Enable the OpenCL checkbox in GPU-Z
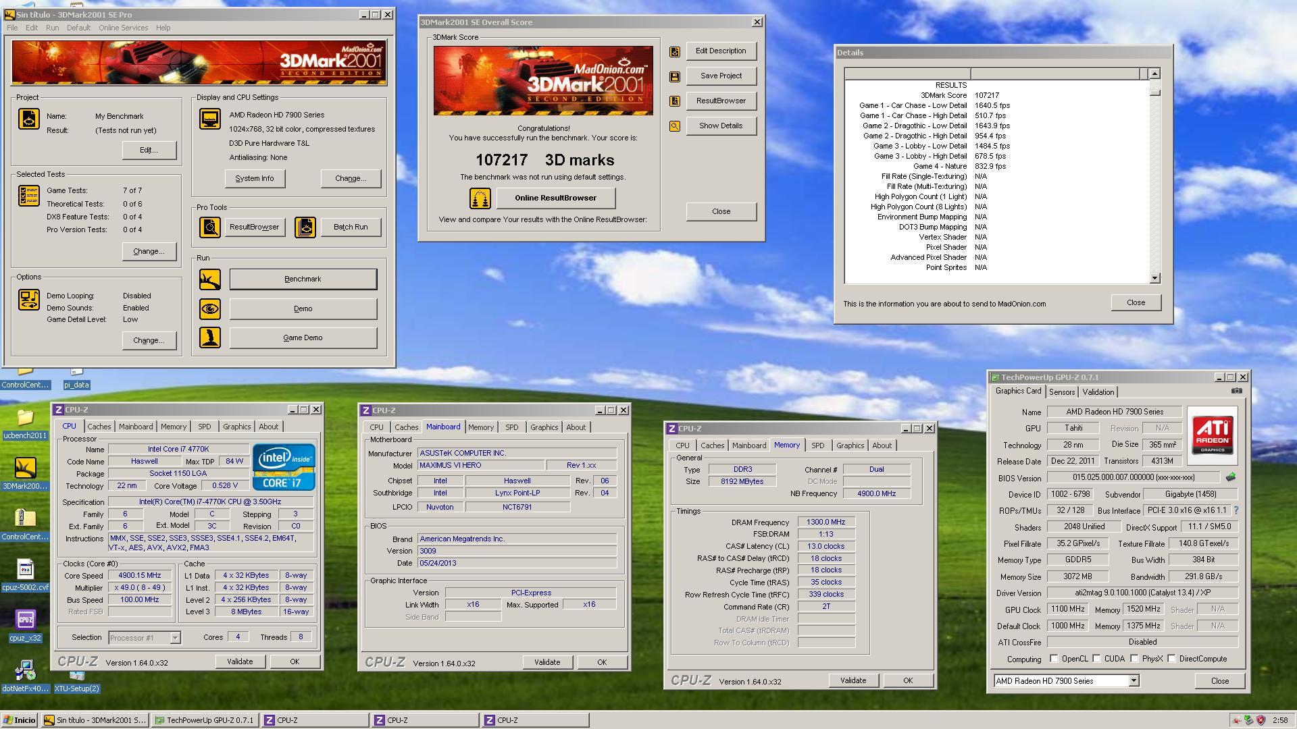1297x729 pixels. point(1054,659)
